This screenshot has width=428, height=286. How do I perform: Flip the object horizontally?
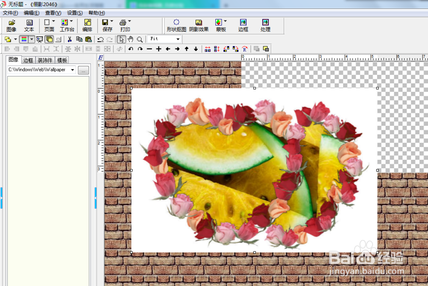click(208, 49)
